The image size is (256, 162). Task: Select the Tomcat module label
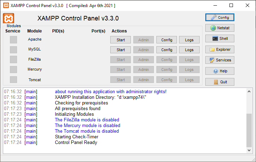(x=35, y=80)
